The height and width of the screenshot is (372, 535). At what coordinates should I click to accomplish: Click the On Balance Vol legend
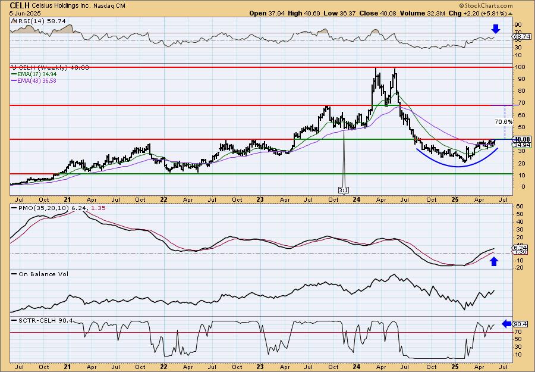[40, 274]
